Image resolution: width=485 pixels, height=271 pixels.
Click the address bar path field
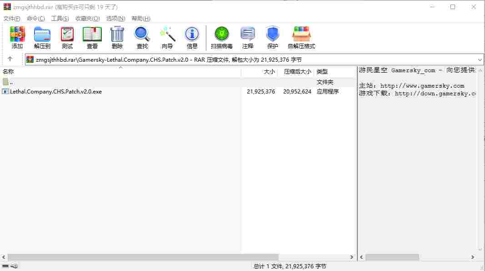click(x=254, y=59)
